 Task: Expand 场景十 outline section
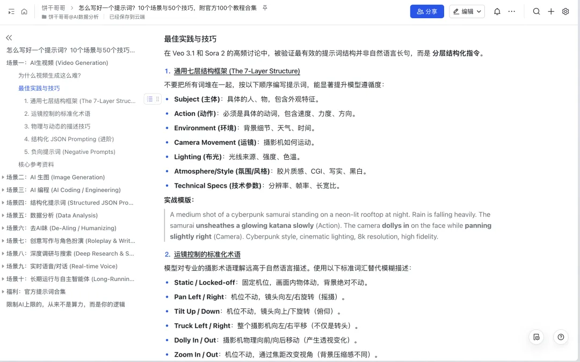point(3,279)
